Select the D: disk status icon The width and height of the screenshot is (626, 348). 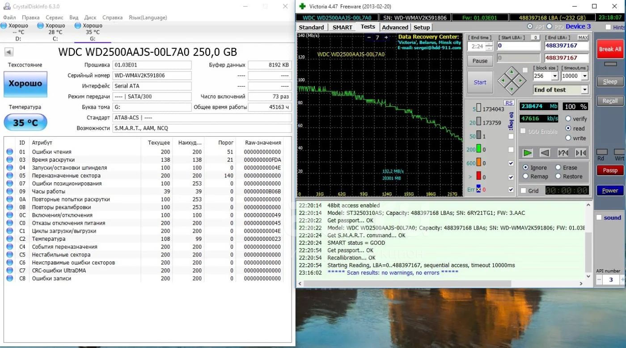[x=4, y=25]
